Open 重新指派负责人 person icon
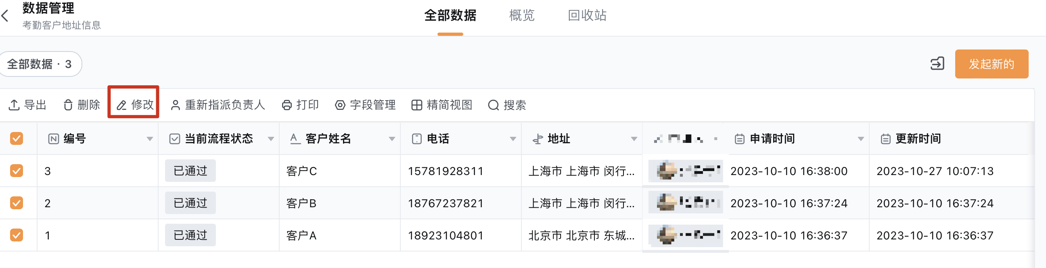 point(176,105)
